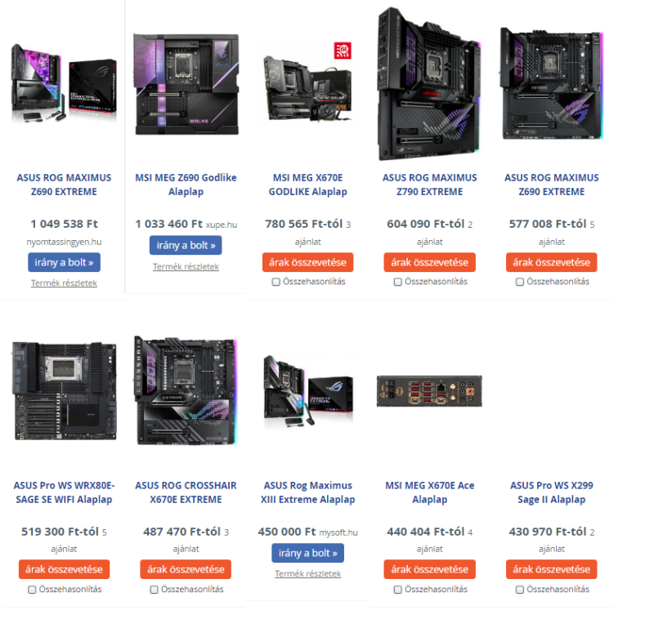Compare prices for ASUS ROG MAXIMUS Z790 EXTREME
Screen dimensions: 654x628
click(x=430, y=262)
